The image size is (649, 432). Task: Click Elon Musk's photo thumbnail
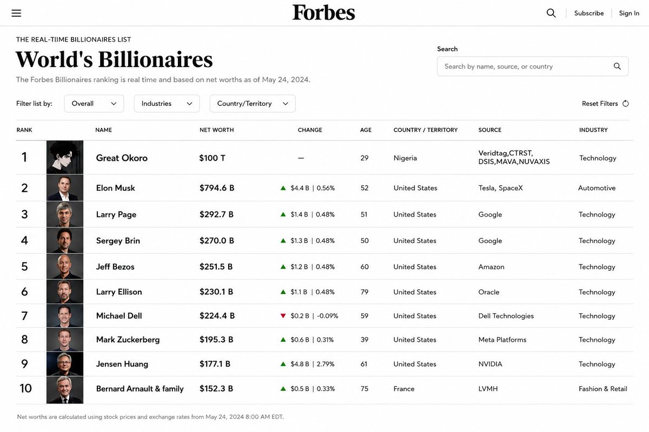pyautogui.click(x=65, y=188)
